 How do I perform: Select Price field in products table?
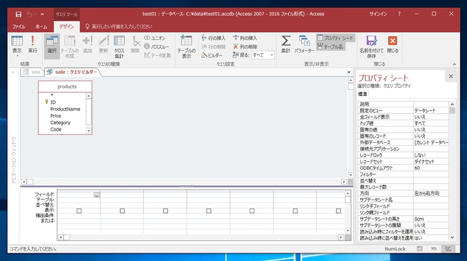click(56, 116)
